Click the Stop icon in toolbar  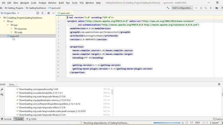click(x=210, y=8)
